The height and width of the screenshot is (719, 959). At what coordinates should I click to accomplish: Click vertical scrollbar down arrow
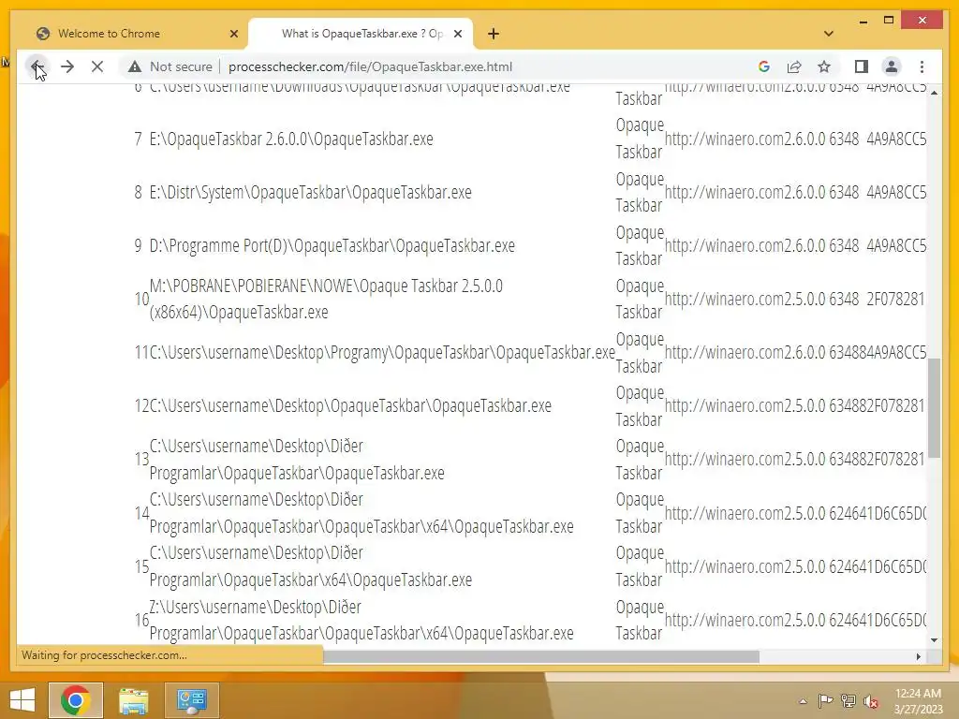click(934, 640)
